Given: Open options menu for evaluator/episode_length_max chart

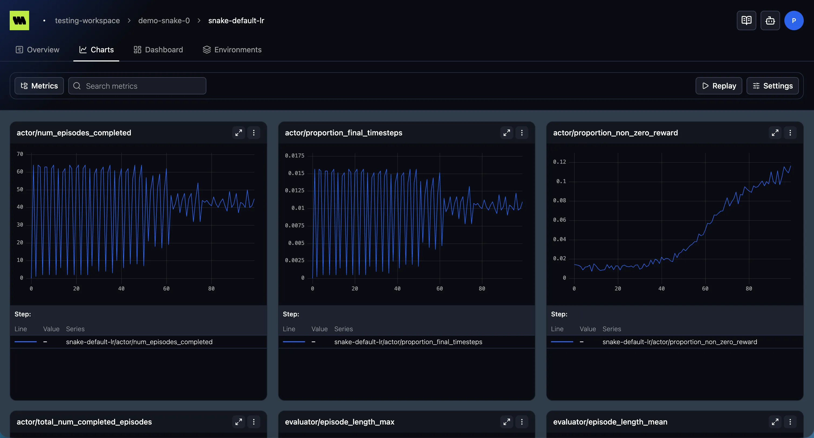Looking at the screenshot, I should [522, 422].
